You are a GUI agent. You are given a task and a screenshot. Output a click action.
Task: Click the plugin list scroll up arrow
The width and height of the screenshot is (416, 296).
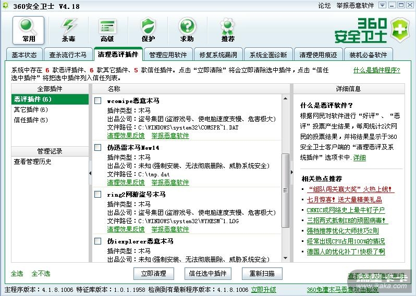(x=286, y=98)
